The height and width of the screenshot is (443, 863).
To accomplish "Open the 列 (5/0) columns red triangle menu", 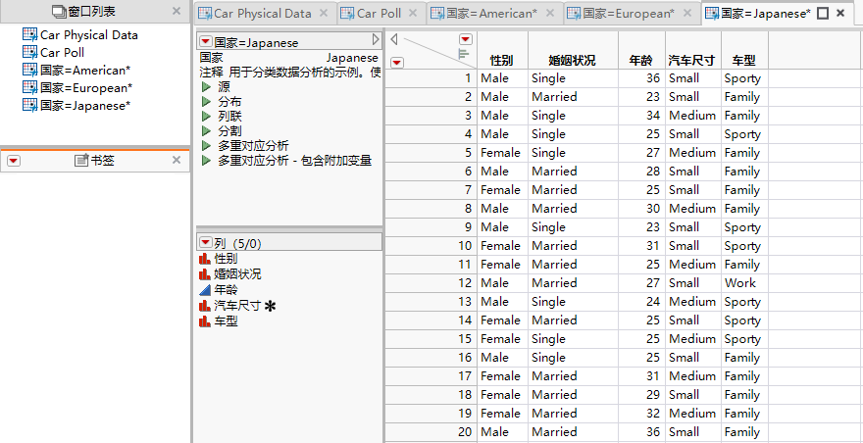I will [x=205, y=242].
